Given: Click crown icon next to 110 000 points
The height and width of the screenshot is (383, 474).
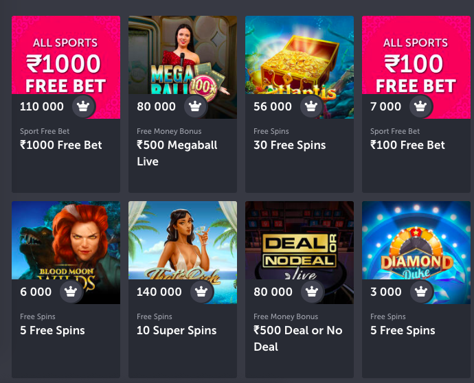Looking at the screenshot, I should (x=83, y=106).
